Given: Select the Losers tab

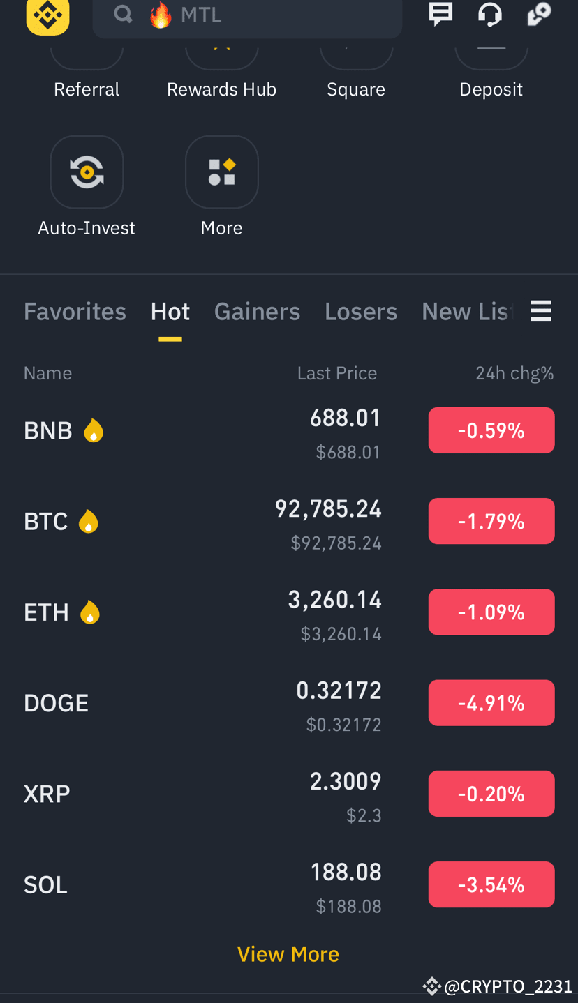Looking at the screenshot, I should coord(361,311).
